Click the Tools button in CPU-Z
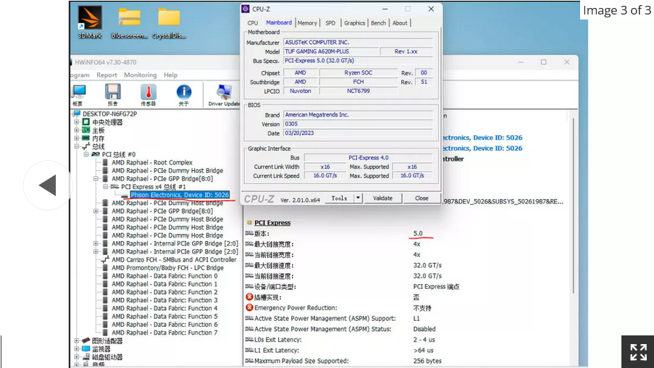 339,198
